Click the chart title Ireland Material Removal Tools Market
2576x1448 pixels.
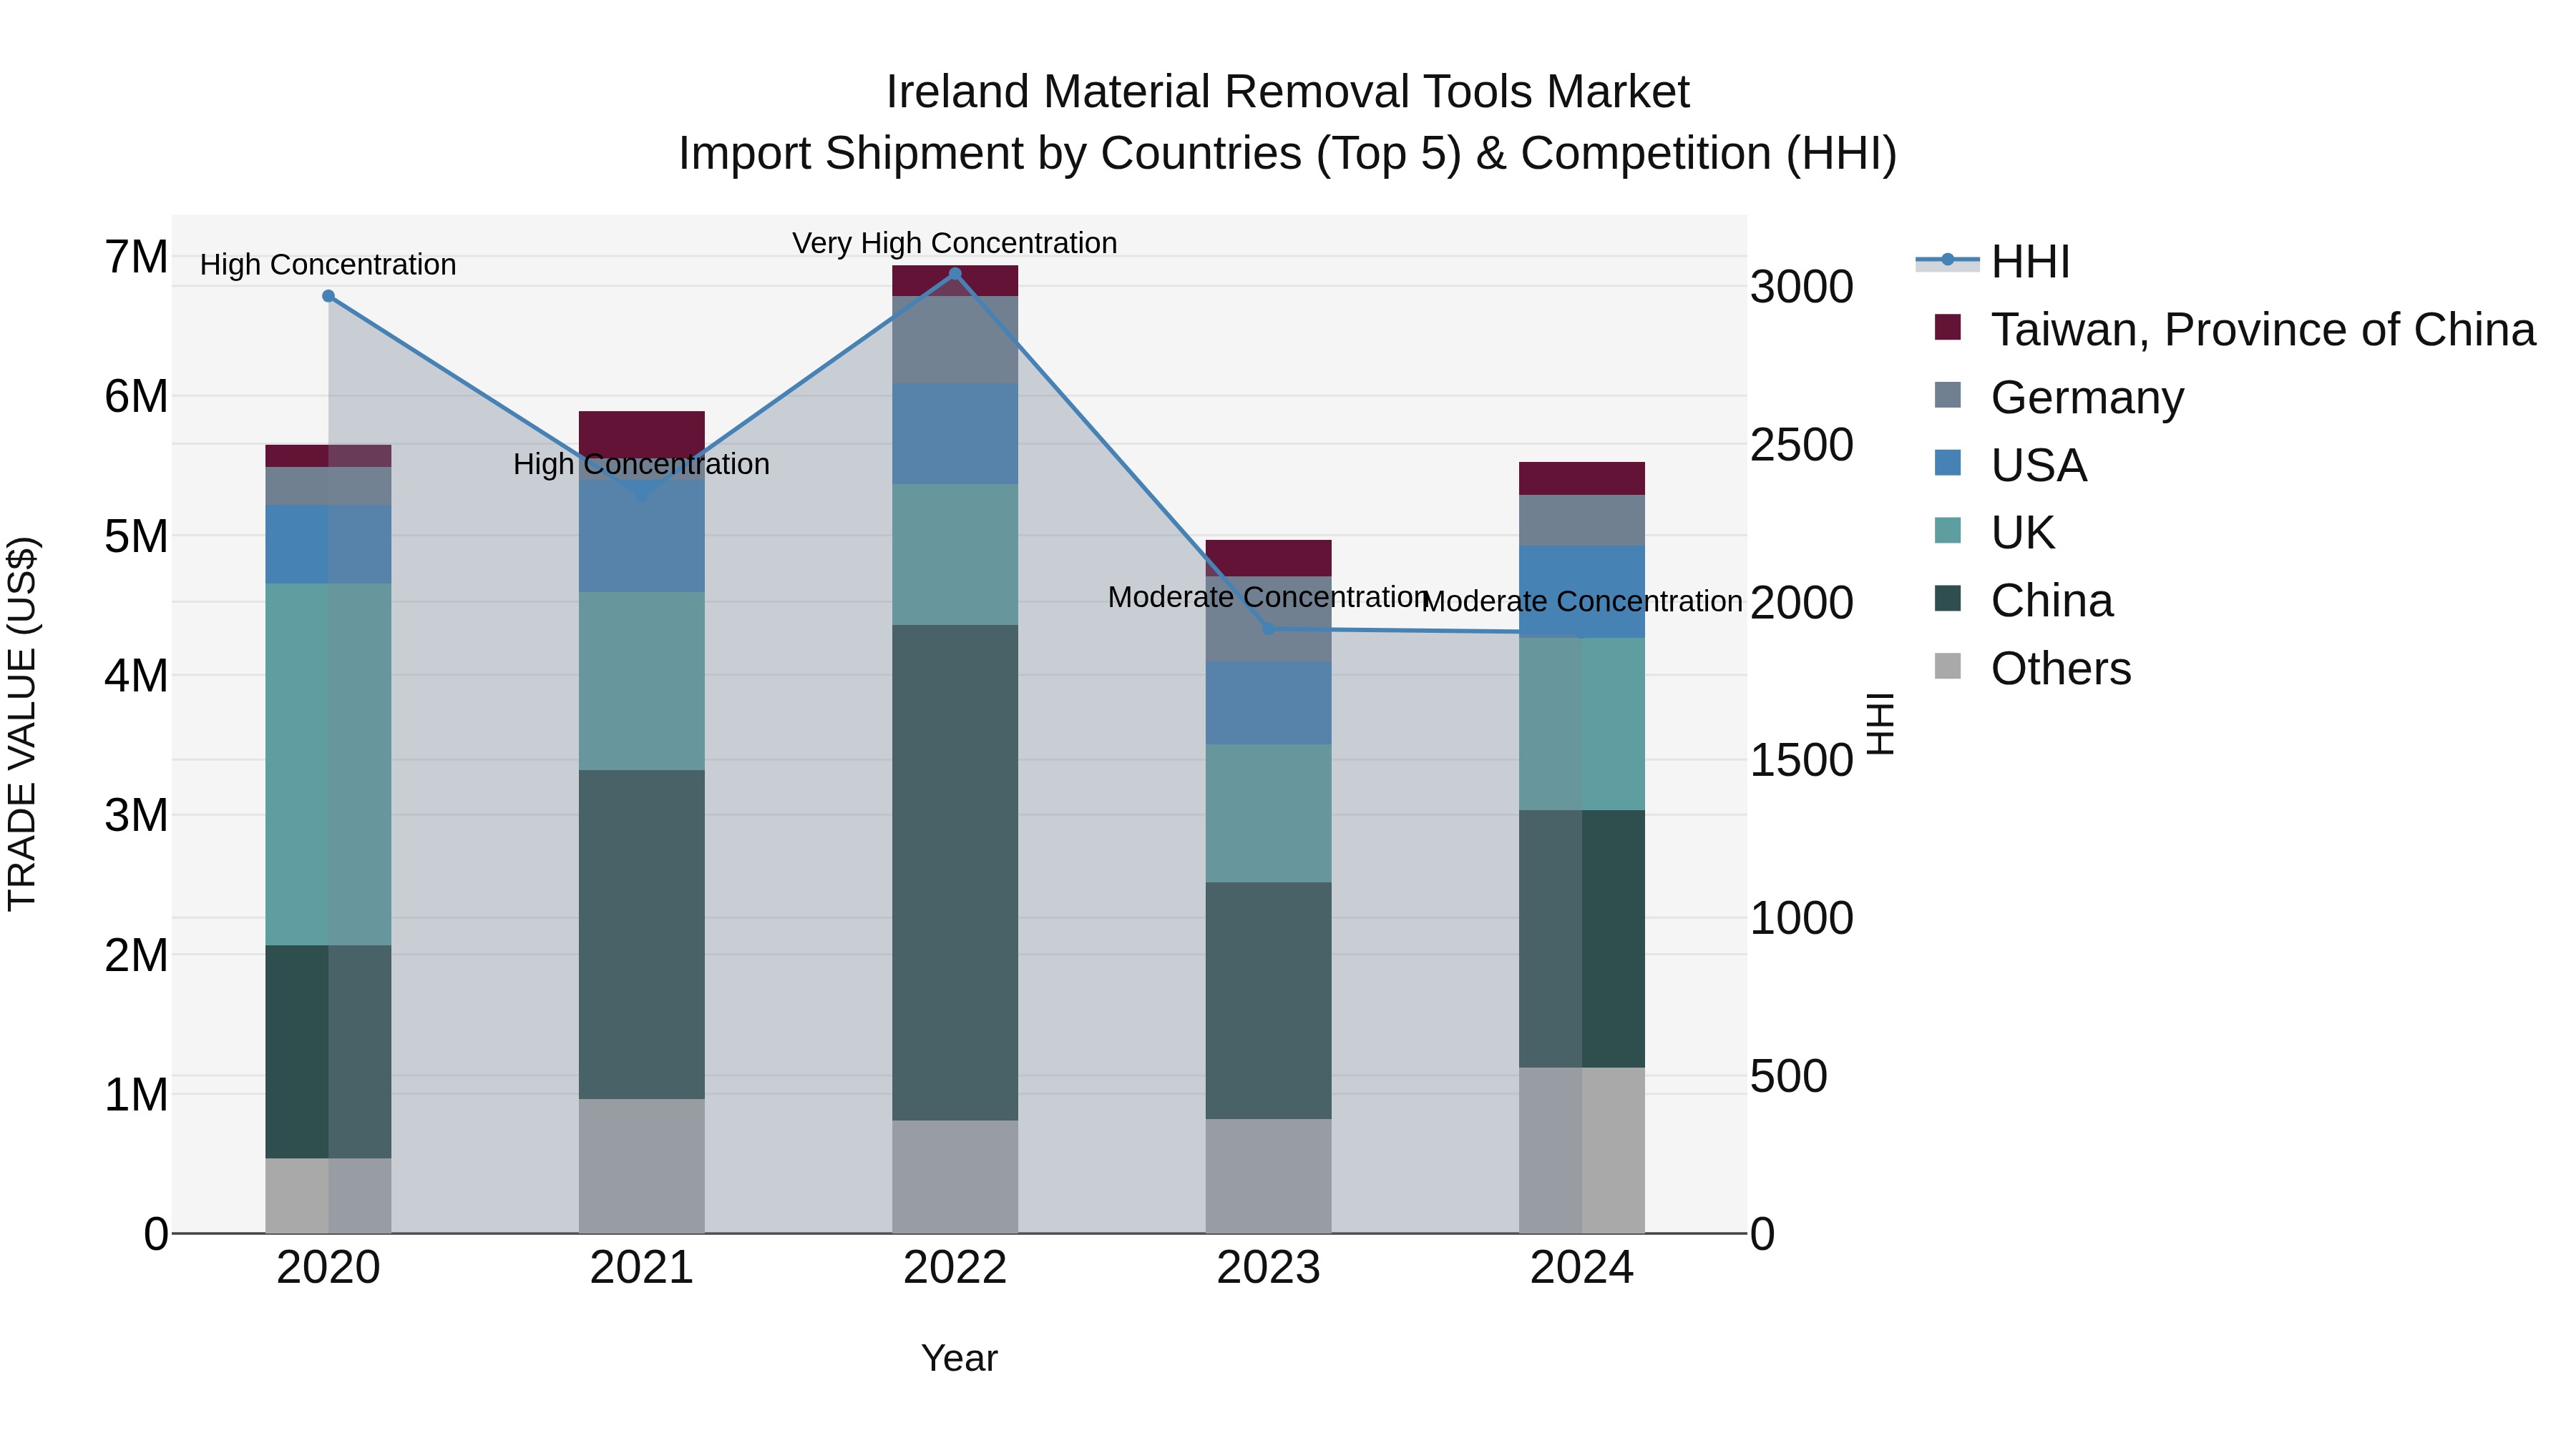(1287, 92)
